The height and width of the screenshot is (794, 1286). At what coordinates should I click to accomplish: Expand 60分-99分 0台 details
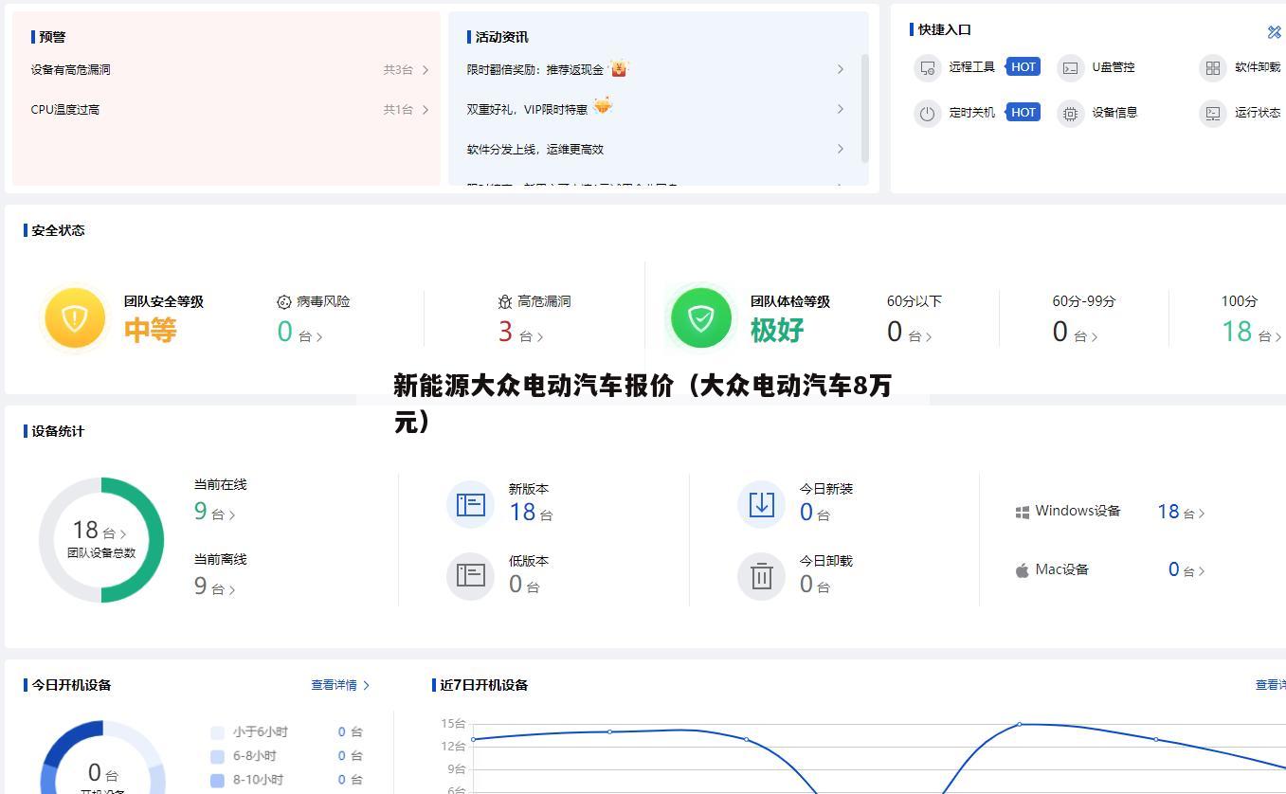click(1075, 332)
